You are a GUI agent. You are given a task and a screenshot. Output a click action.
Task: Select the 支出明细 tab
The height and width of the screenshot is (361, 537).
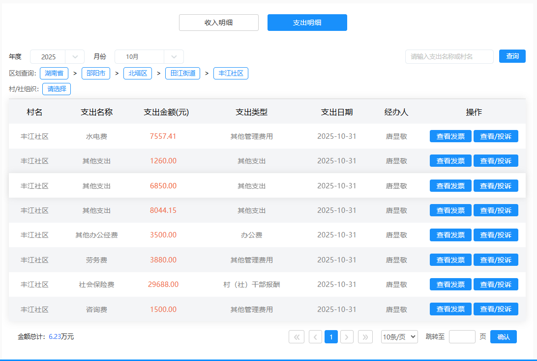(x=307, y=23)
